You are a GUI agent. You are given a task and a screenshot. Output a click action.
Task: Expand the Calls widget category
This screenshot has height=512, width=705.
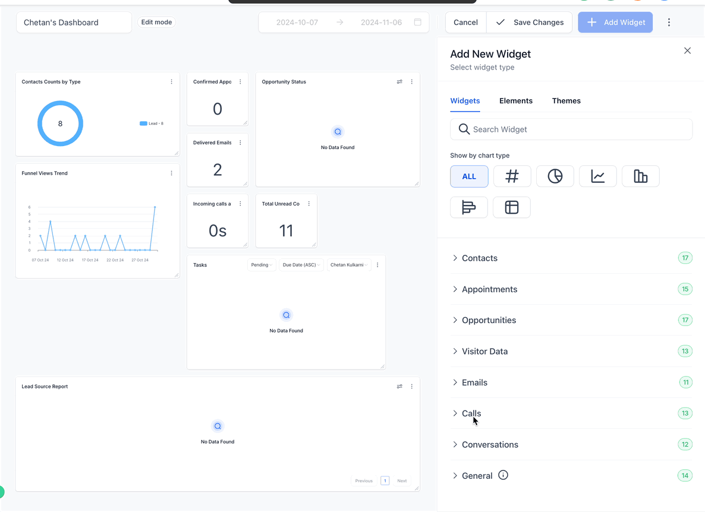point(571,413)
